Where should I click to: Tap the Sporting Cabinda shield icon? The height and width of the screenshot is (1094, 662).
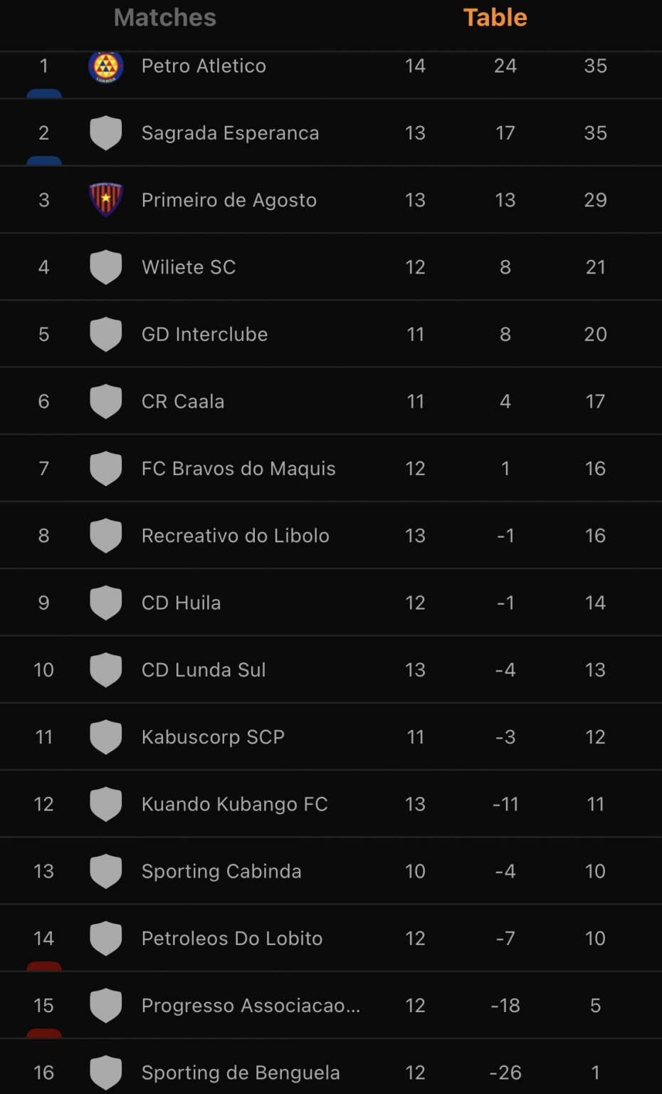click(105, 871)
